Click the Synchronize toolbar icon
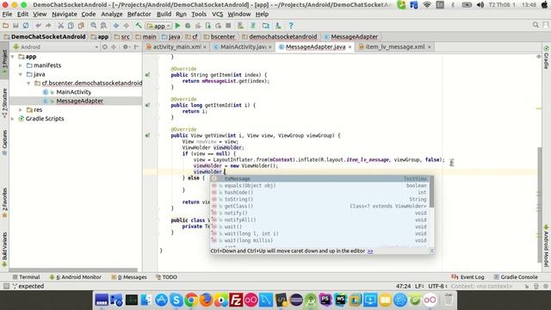Viewport: 551px width, 310px height. click(x=26, y=26)
